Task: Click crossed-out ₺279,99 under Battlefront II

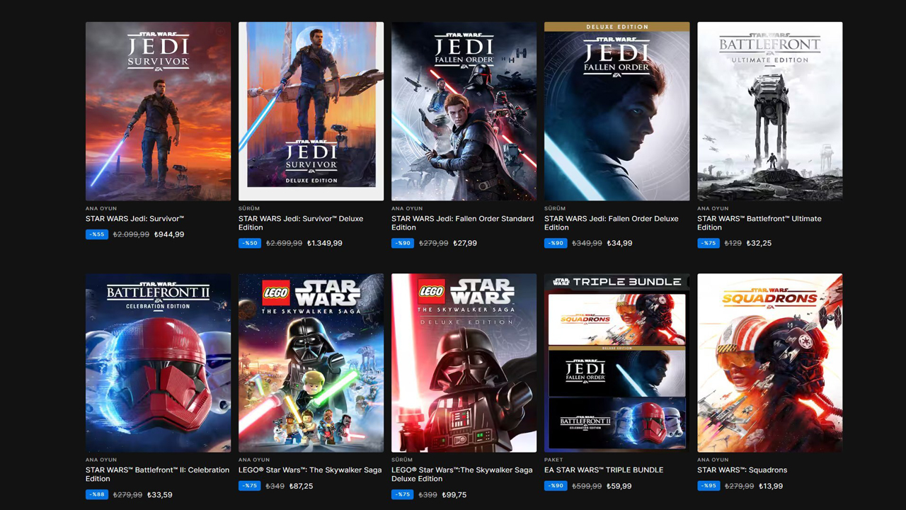Action: click(x=128, y=494)
